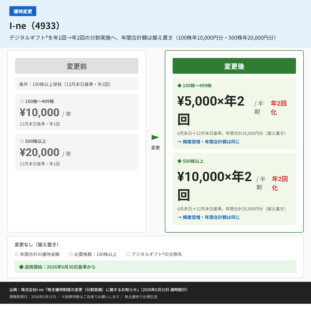311x310 pixels.
Task: Click the red 年2回化 tag in 500株以上 card
Action: pos(280,183)
